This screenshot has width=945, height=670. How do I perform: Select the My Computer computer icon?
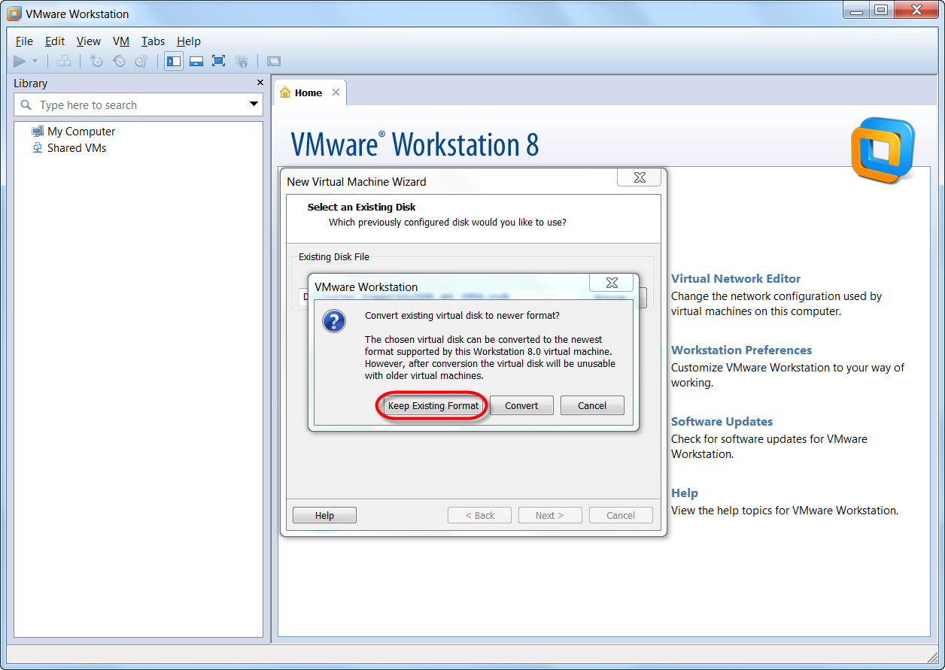point(38,131)
